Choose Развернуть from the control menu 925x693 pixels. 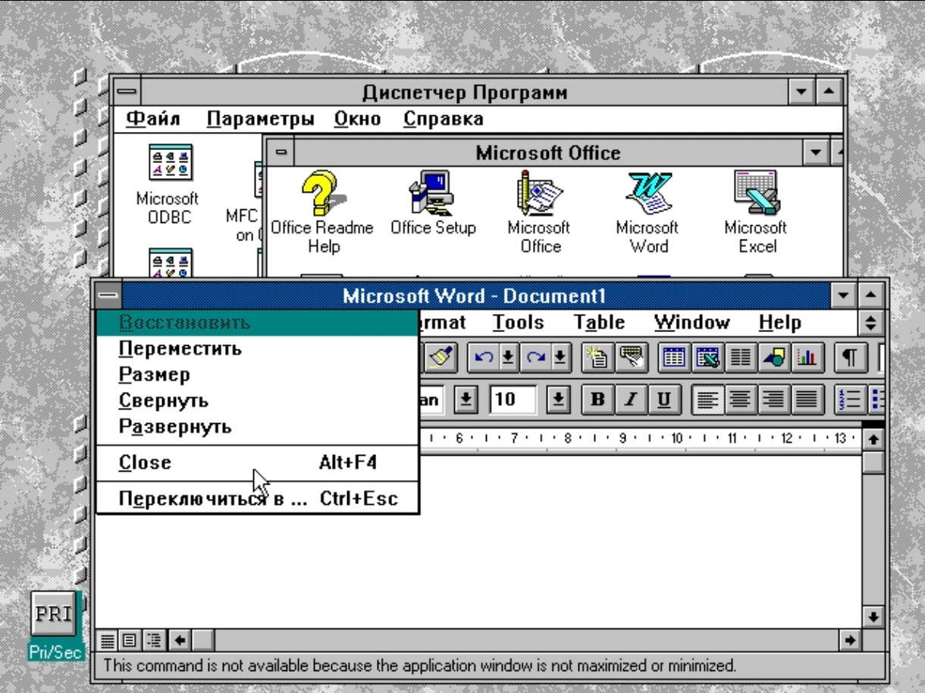pos(258,426)
